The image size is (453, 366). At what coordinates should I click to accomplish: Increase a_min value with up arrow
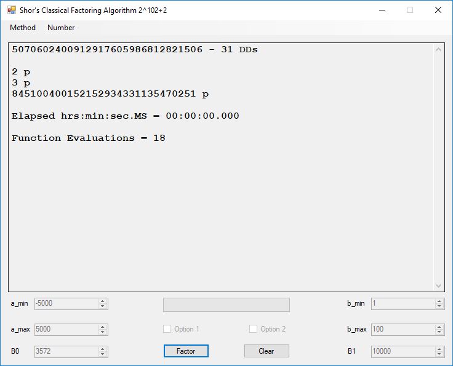[x=103, y=301]
